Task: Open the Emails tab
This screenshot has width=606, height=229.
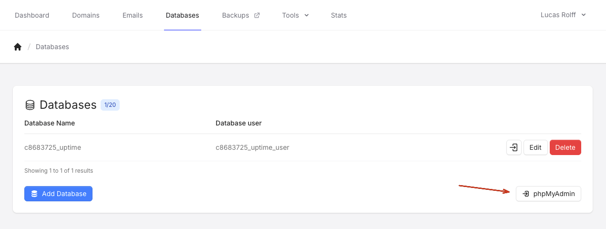Action: [x=133, y=15]
